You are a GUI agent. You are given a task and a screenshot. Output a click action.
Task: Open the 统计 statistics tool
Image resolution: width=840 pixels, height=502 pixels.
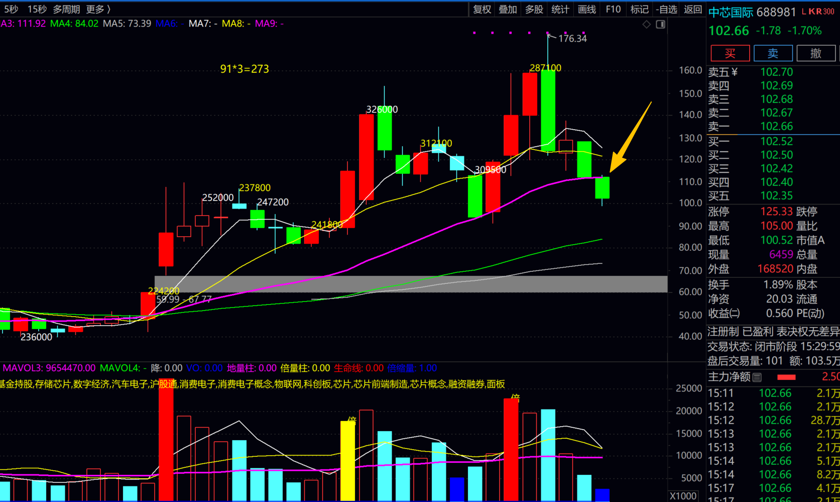(560, 9)
